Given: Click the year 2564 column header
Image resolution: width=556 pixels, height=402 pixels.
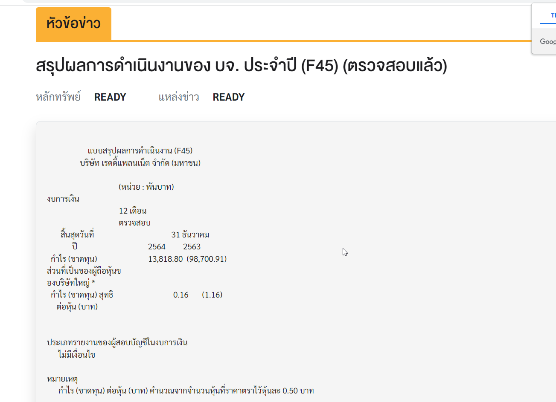Looking at the screenshot, I should click(x=157, y=247).
